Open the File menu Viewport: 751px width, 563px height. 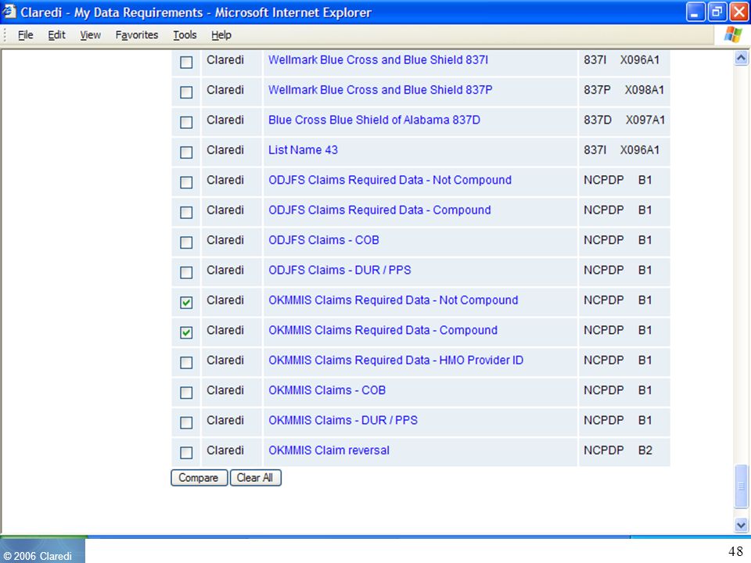point(25,35)
